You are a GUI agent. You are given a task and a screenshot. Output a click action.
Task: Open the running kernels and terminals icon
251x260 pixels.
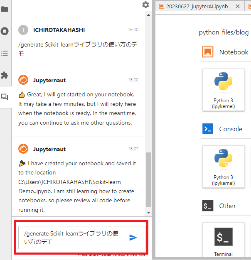[5, 31]
